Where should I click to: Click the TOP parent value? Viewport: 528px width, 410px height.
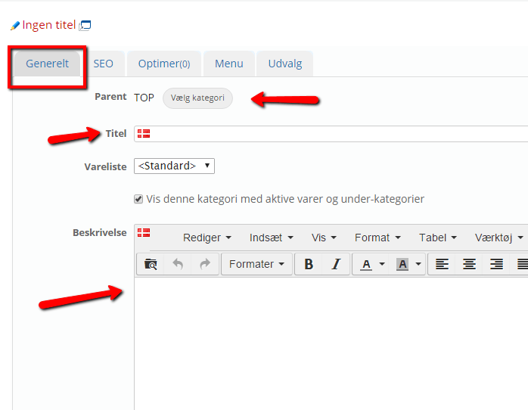(x=144, y=98)
